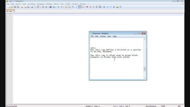Click Run macro multiple times icon
The height and width of the screenshot is (107, 190).
(97, 7)
